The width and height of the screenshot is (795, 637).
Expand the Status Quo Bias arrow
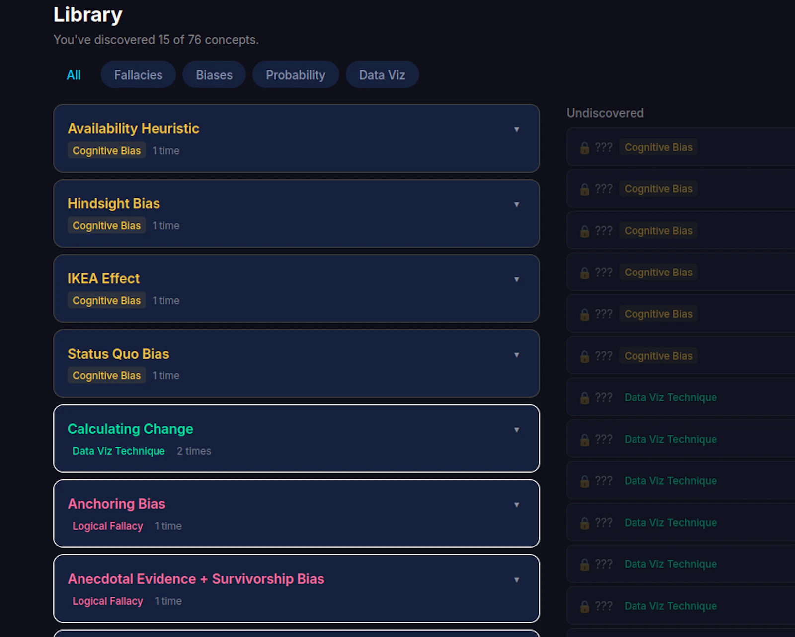516,355
